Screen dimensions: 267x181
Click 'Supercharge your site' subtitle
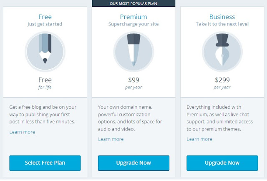coord(133,24)
